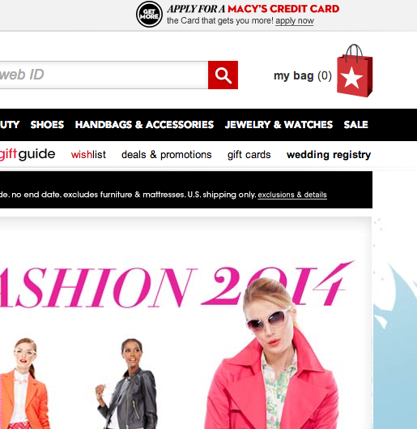Screen dimensions: 417x429
Task: Open gift cards page
Action: [x=249, y=155]
